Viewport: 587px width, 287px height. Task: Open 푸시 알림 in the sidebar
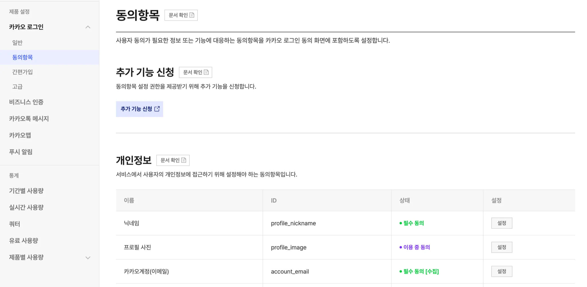point(21,152)
